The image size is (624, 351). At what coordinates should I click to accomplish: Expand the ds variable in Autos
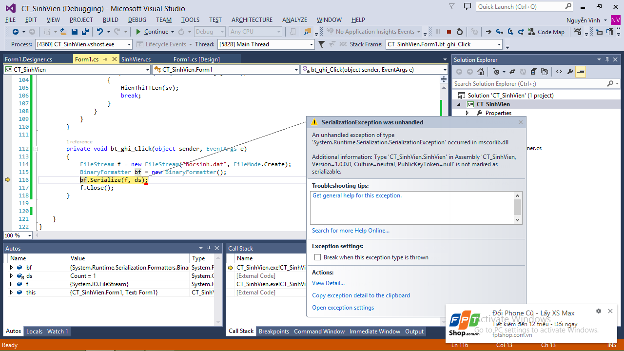12,276
